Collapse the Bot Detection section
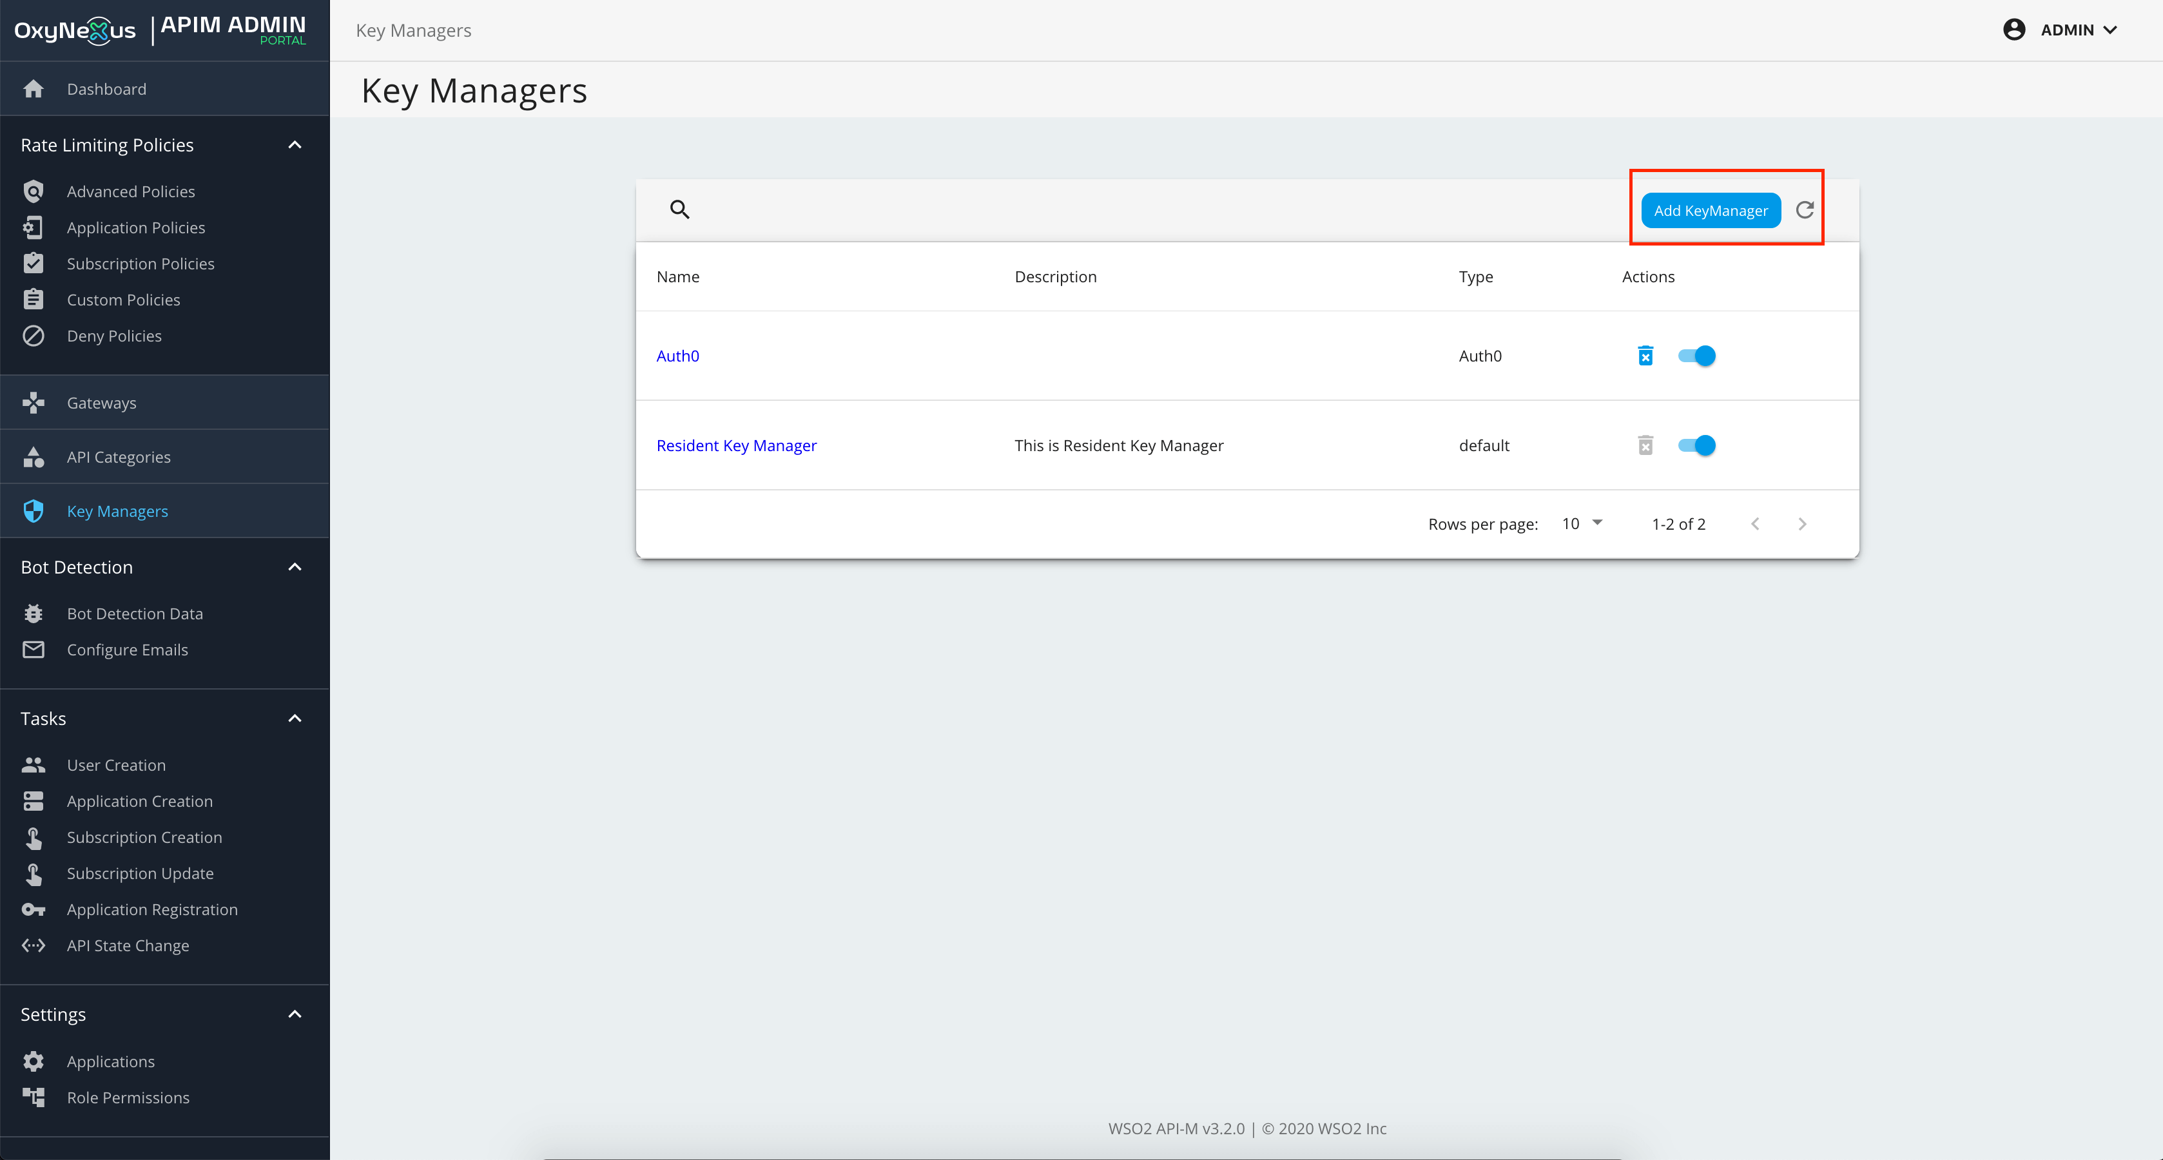Image resolution: width=2163 pixels, height=1160 pixels. click(295, 567)
